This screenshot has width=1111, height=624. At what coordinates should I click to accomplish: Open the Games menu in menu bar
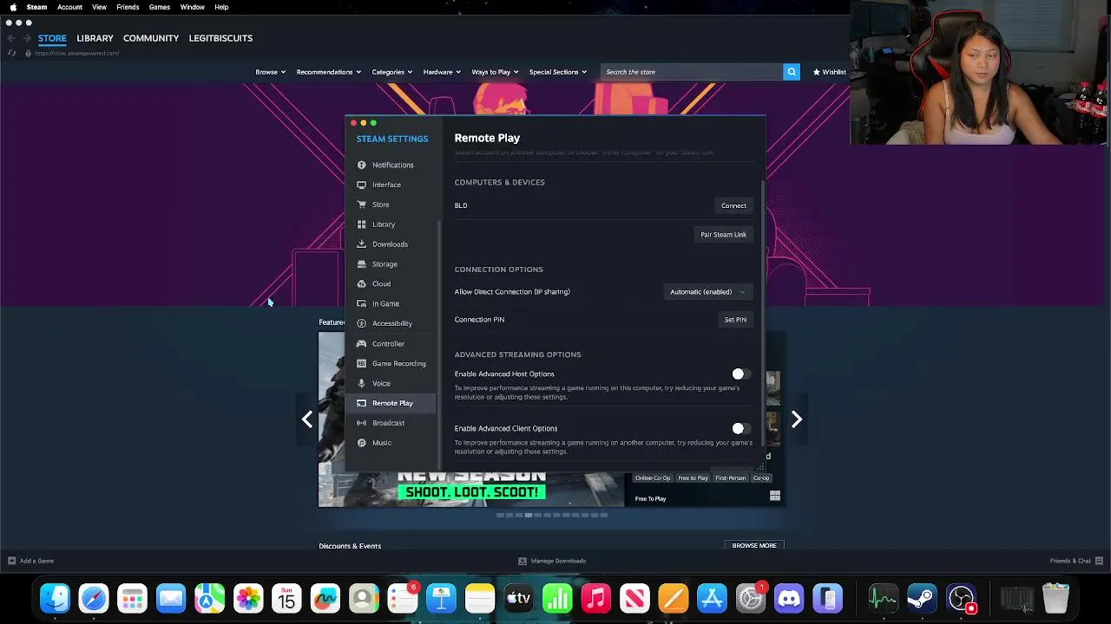[x=160, y=7]
